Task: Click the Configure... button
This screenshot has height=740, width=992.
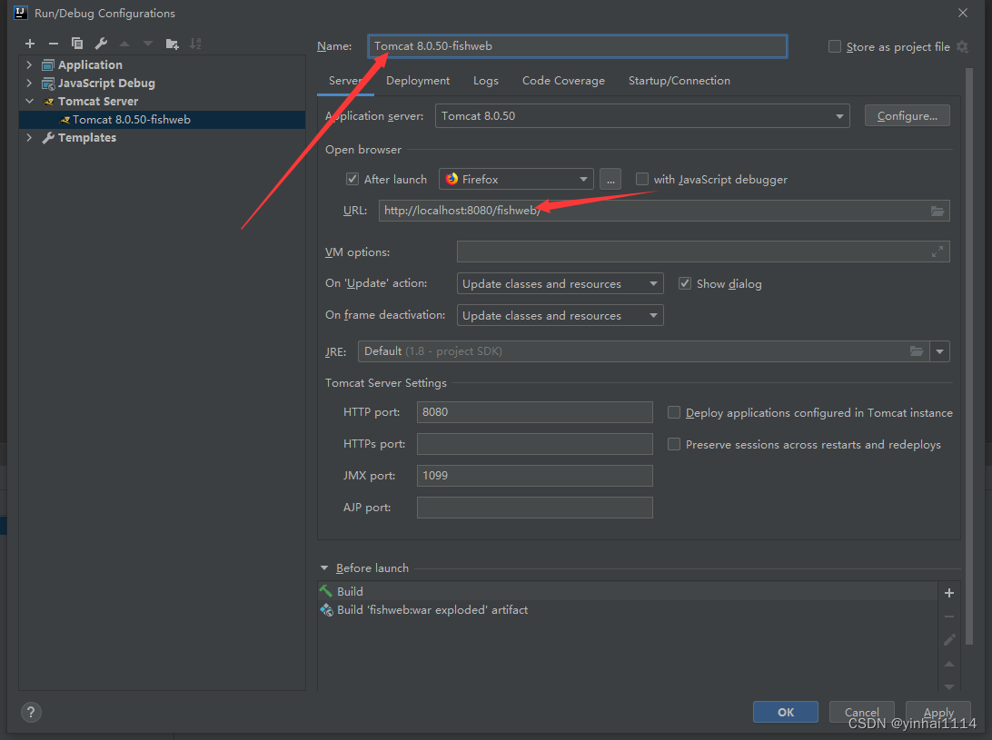Action: coord(908,115)
